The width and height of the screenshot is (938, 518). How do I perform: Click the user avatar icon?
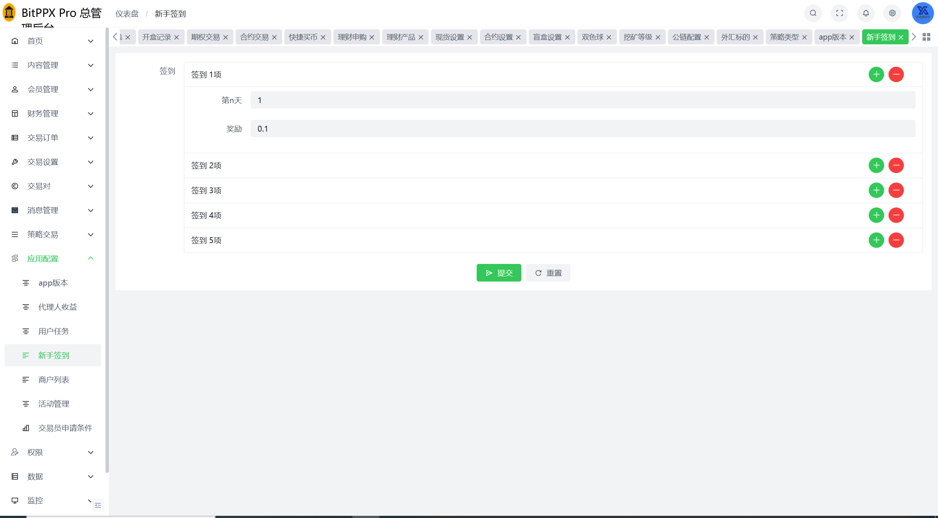click(923, 13)
